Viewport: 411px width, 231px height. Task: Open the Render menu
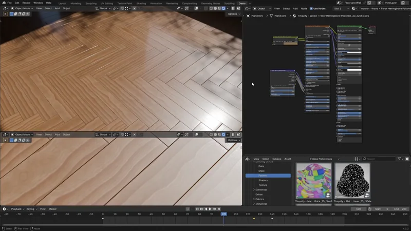click(x=26, y=3)
